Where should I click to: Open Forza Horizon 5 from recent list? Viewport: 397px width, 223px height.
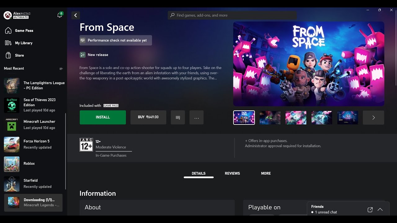tap(34, 144)
